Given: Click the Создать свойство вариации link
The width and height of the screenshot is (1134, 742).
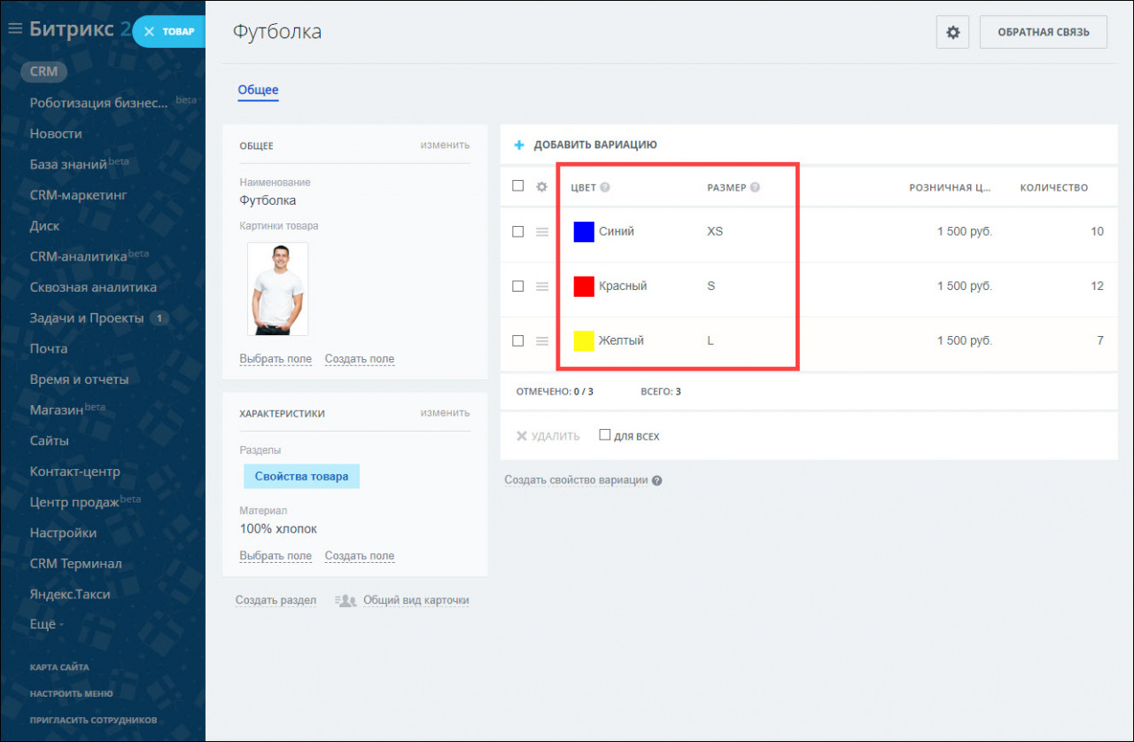Looking at the screenshot, I should click(576, 480).
